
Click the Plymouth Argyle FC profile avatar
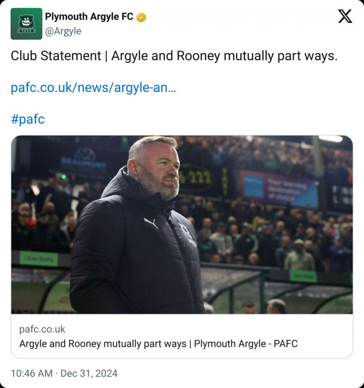click(x=26, y=24)
